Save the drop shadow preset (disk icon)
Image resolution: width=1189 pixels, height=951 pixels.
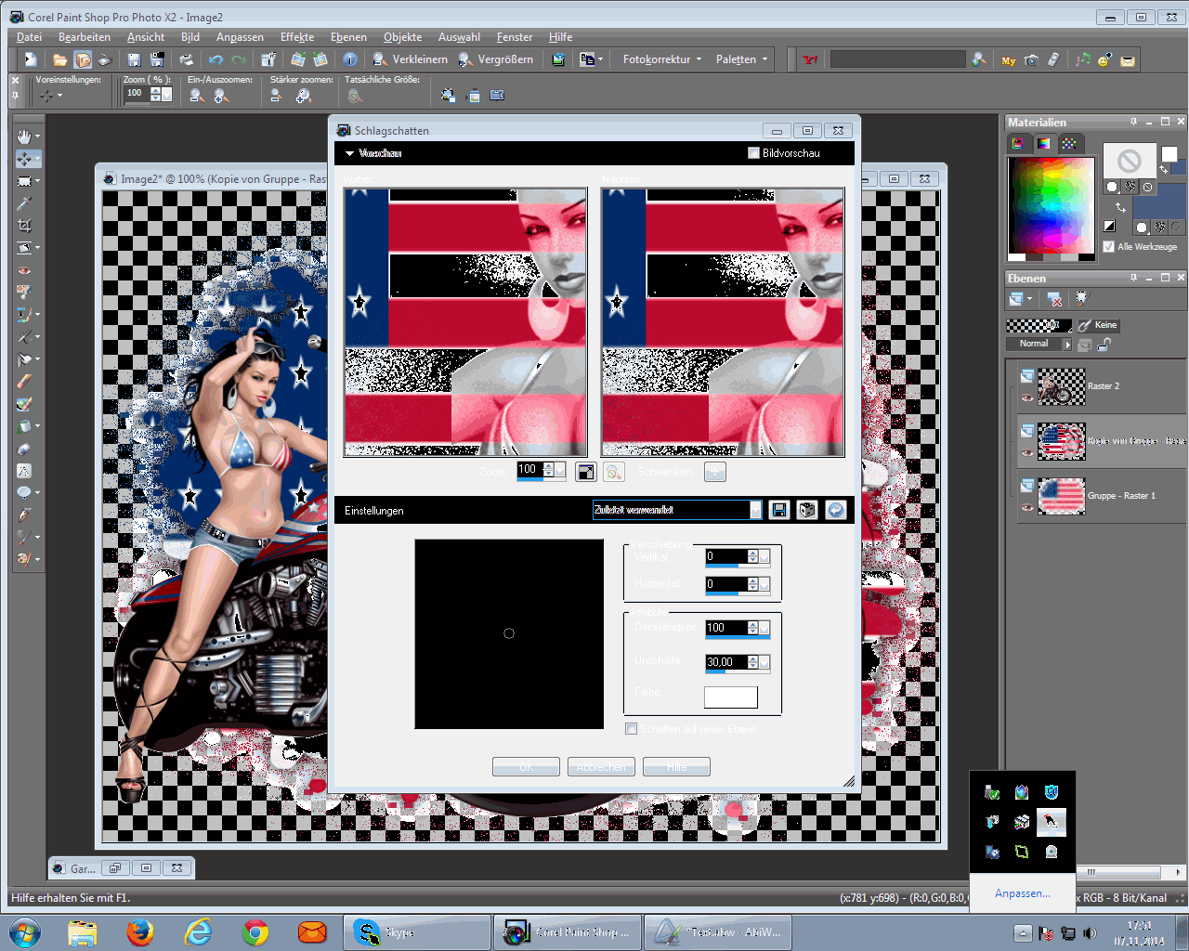[x=779, y=510]
